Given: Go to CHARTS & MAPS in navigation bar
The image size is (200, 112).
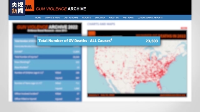Looking at the screenshot, I should (52, 18).
